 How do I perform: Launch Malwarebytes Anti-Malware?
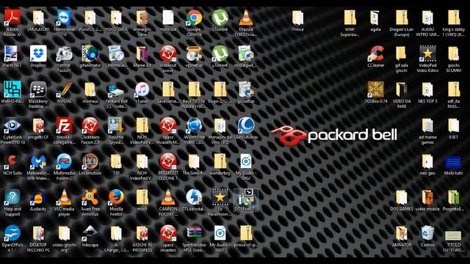38,161
